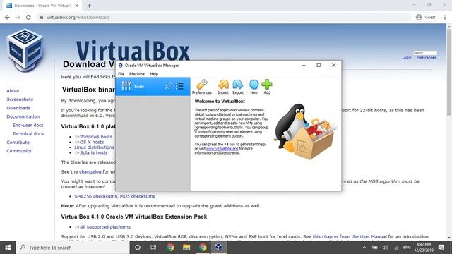Open the Windows Start menu
The width and height of the screenshot is (452, 254).
tap(8, 248)
